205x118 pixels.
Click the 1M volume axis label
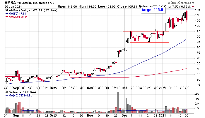(197, 108)
